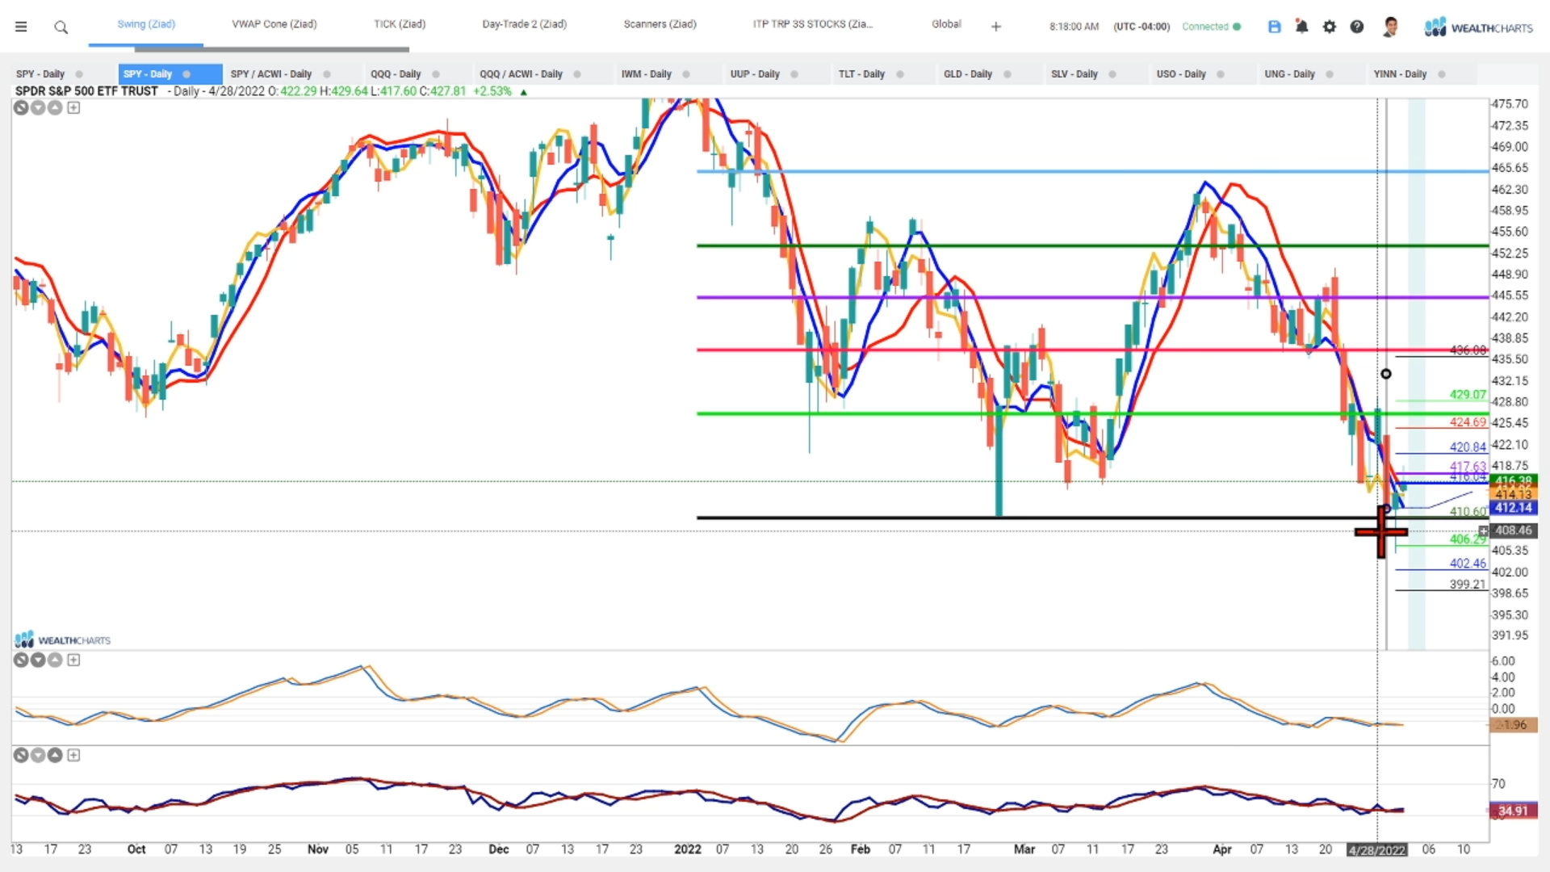Click the 412.14 blue price label

1513,508
